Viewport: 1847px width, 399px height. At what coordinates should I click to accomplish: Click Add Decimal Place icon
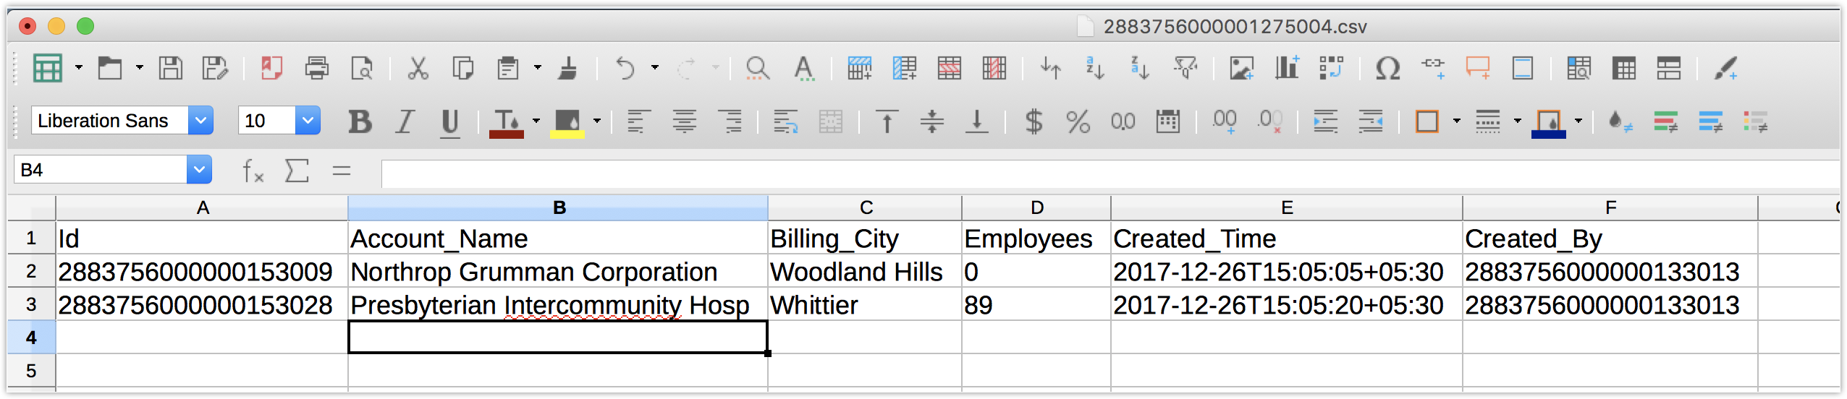[x=1225, y=121]
